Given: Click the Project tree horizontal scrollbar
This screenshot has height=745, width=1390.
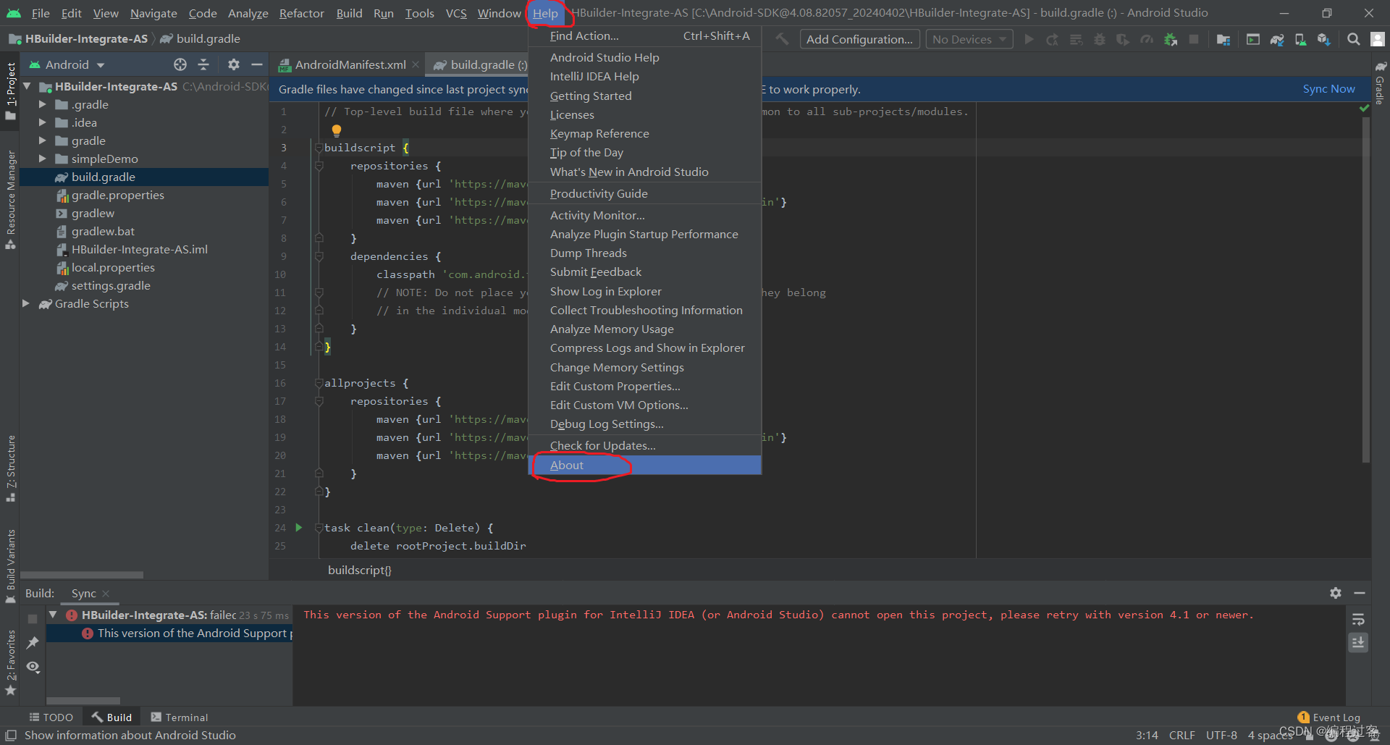Looking at the screenshot, I should [x=82, y=575].
